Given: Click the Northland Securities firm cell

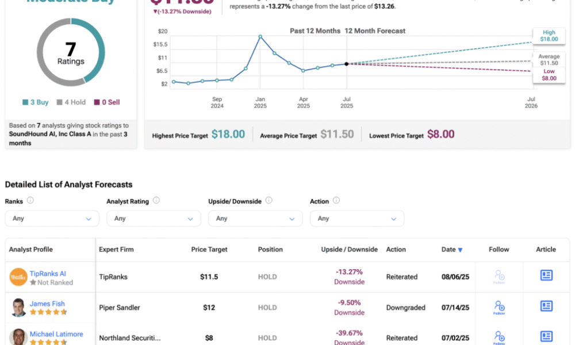Looking at the screenshot, I should (x=130, y=338).
